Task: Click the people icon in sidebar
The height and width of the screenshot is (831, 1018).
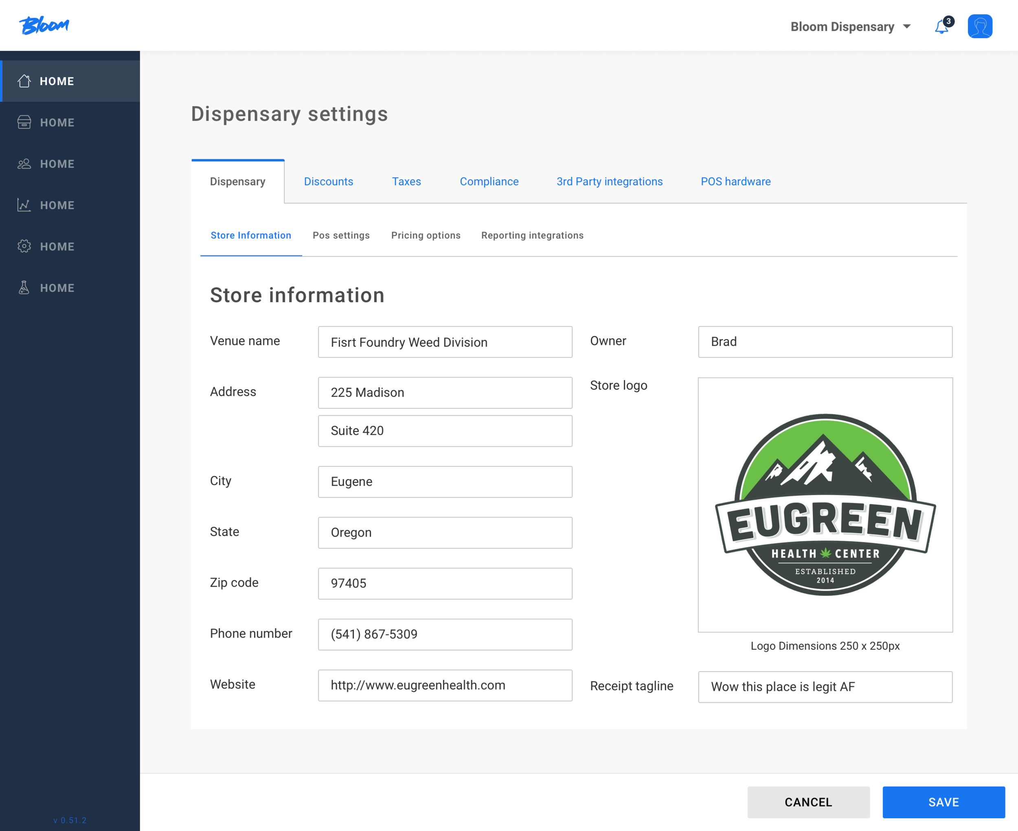Action: coord(24,164)
